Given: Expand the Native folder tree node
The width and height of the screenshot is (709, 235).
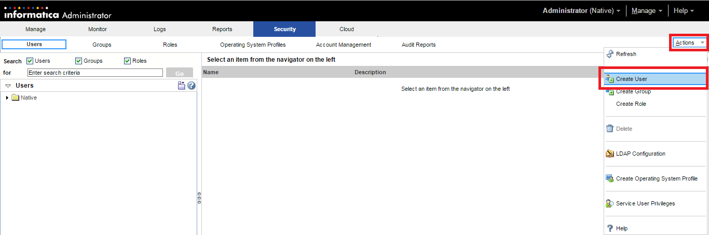Looking at the screenshot, I should 7,98.
